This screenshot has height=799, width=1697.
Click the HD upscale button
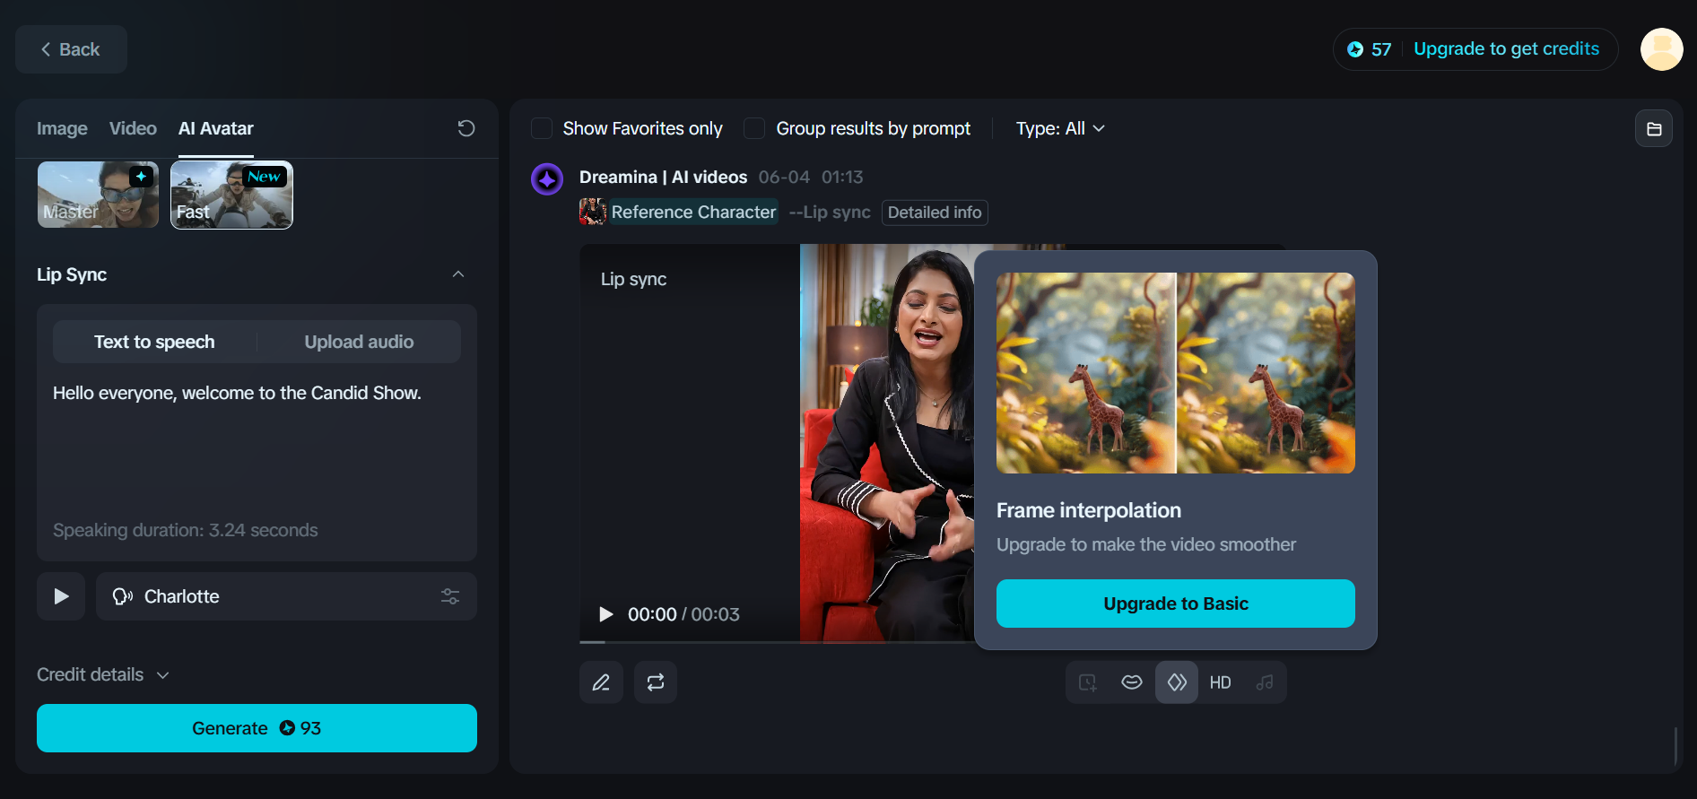pos(1220,682)
